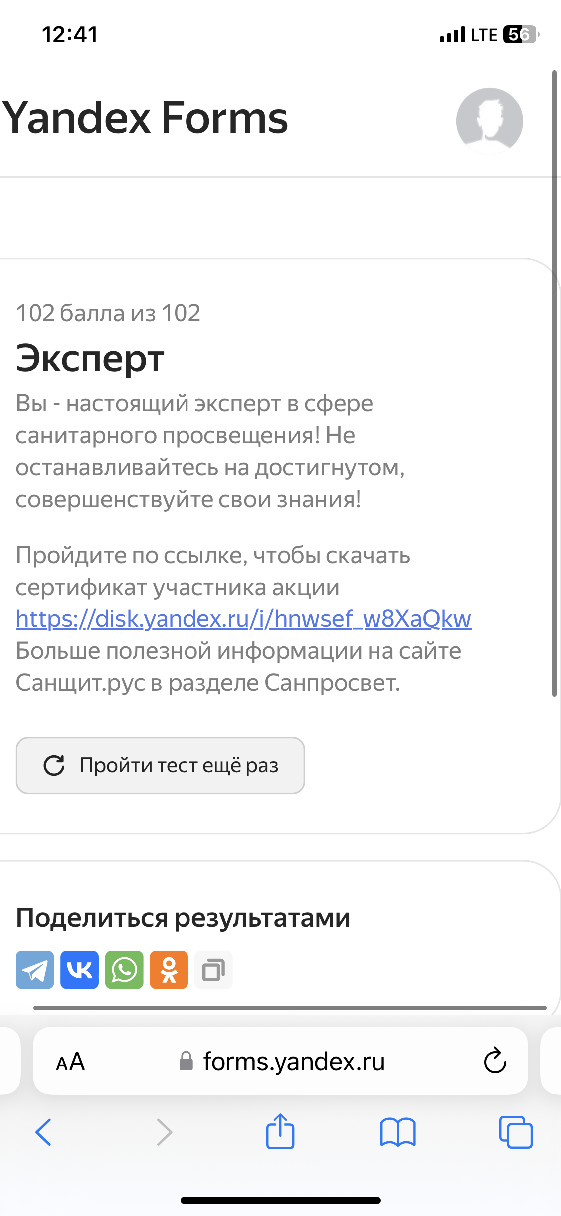Click the Yandex Forms header title
Screen dimensions: 561x1216
click(145, 118)
